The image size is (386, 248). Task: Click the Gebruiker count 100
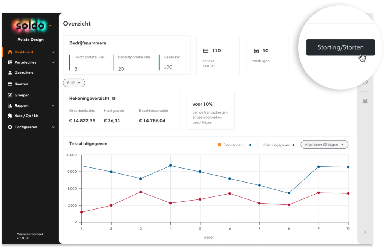click(168, 67)
